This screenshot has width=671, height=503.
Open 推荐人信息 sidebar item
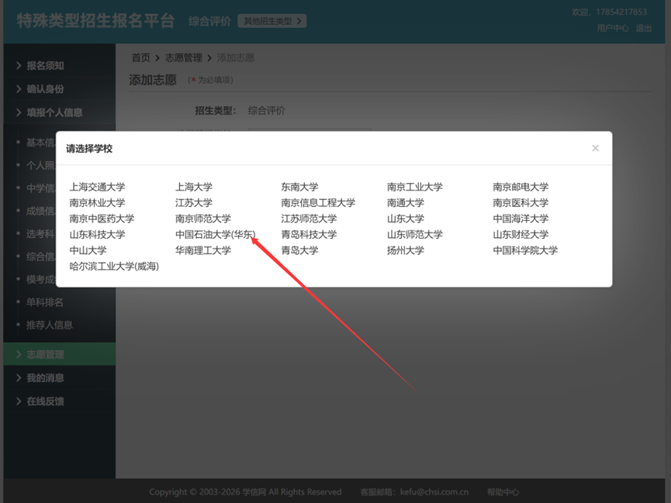(49, 325)
